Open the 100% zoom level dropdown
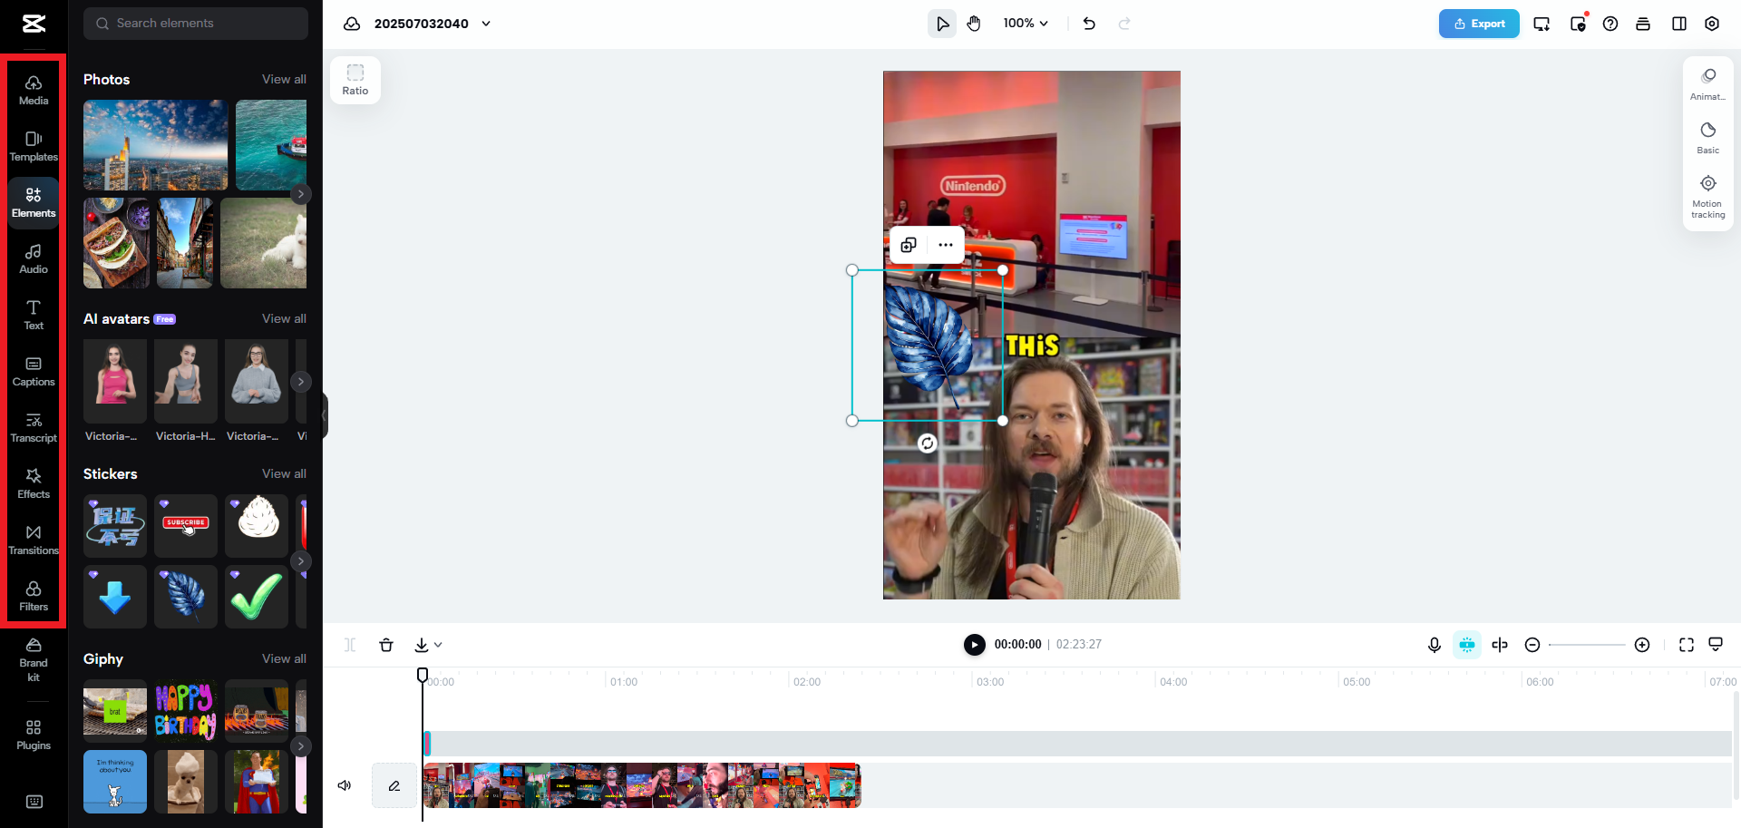 [x=1026, y=23]
